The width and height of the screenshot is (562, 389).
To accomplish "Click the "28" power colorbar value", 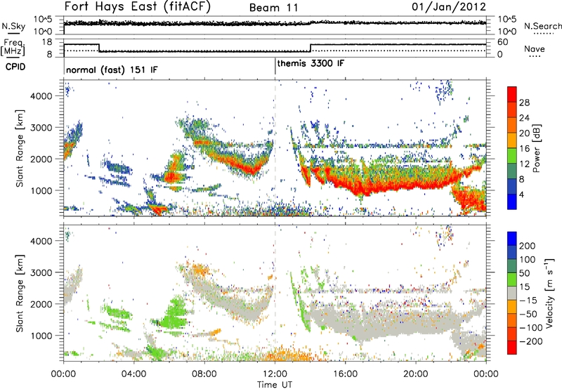I will [x=524, y=103].
